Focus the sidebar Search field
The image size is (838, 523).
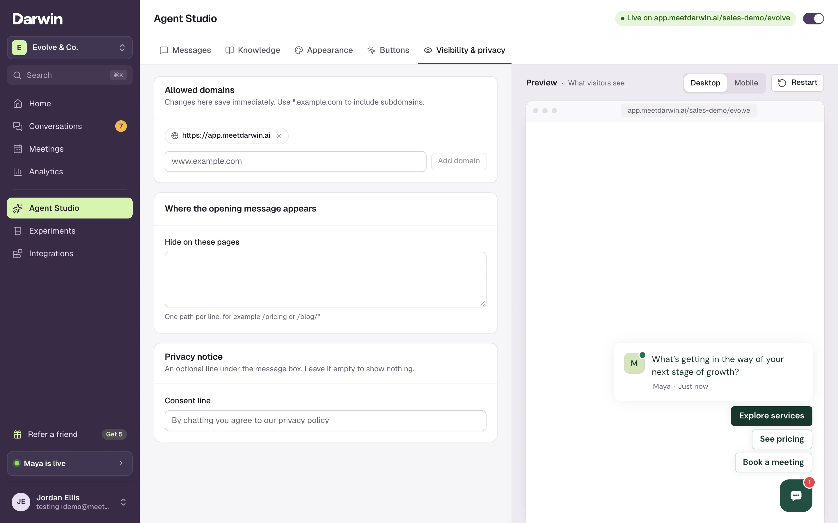(70, 75)
